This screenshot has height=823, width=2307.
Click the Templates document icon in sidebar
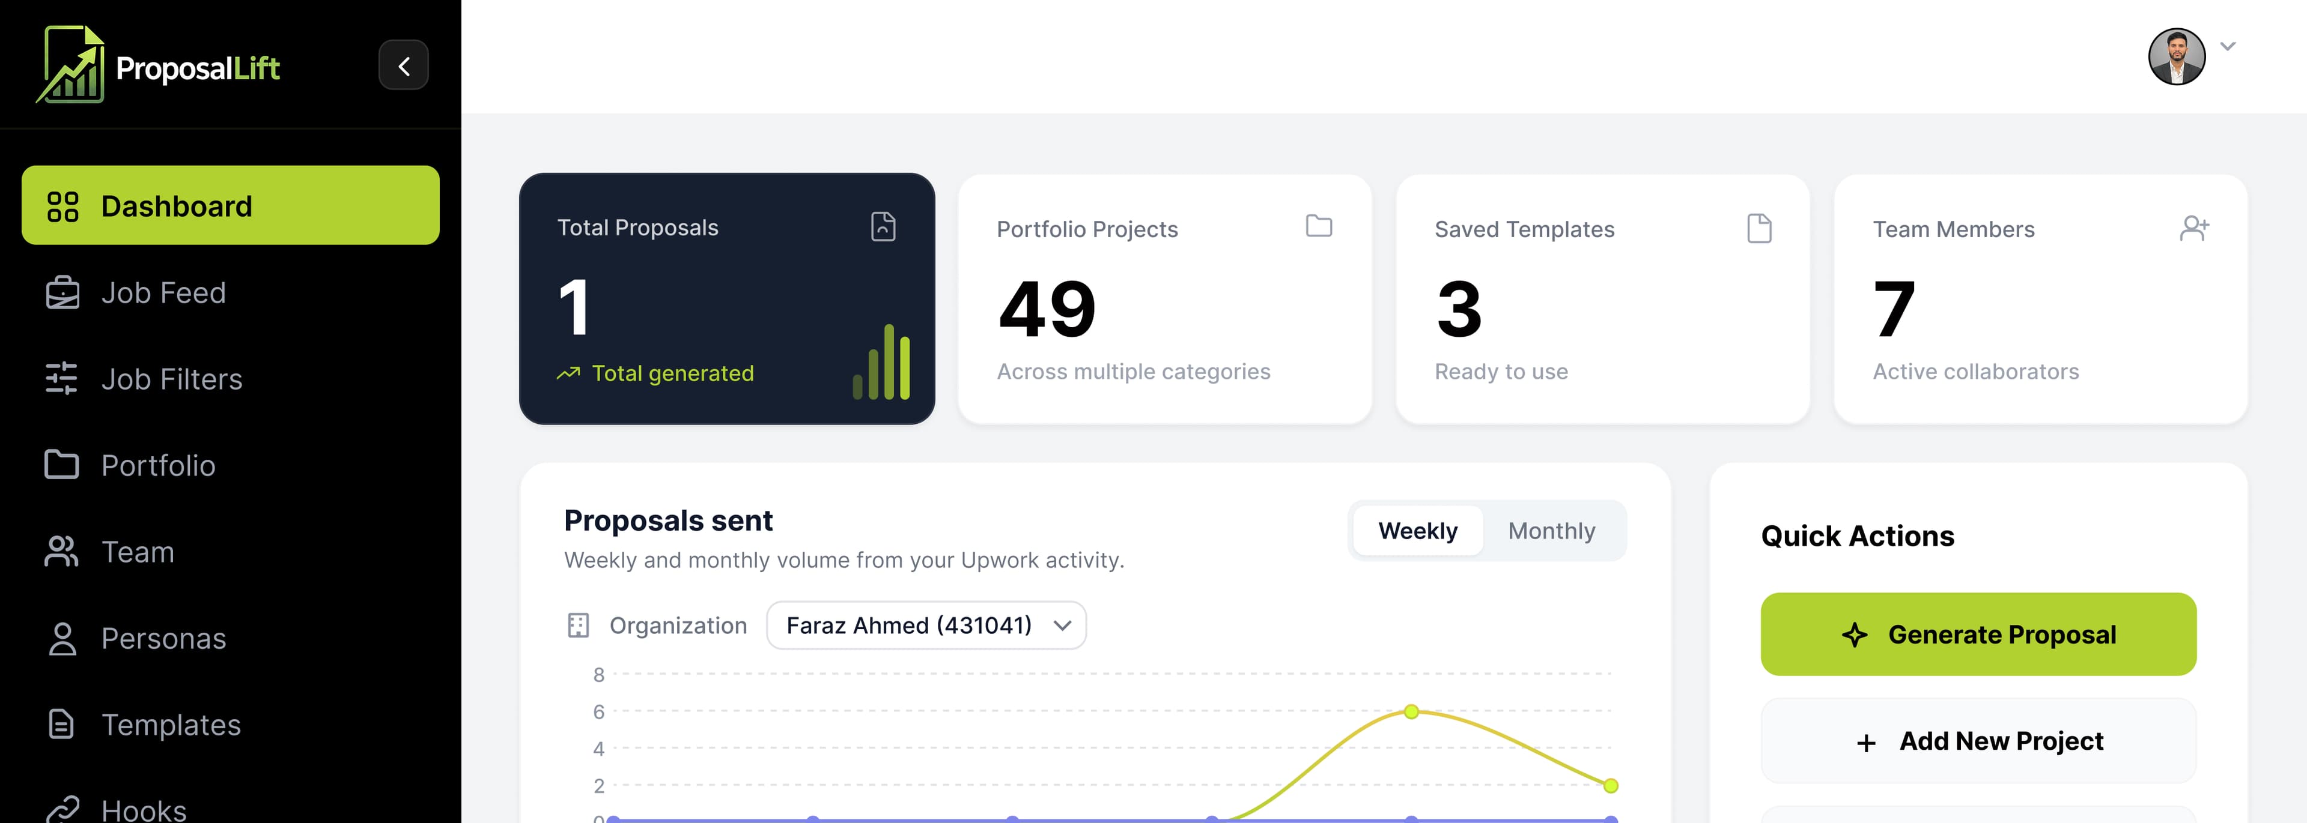(x=61, y=724)
